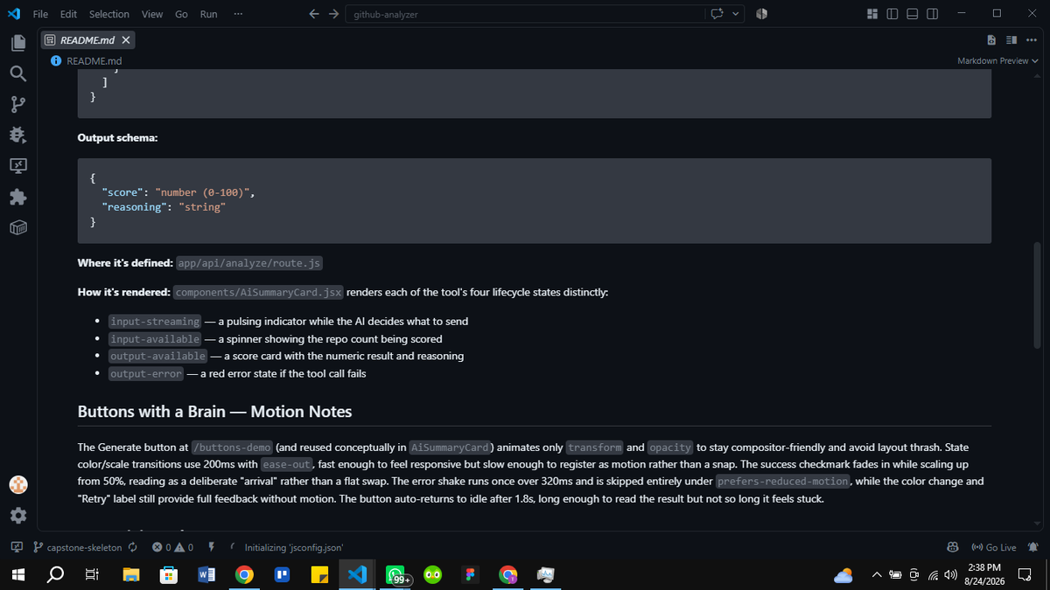The width and height of the screenshot is (1050, 590).
Task: Click the 'components/AiSummaryCard.jsx' inline code
Action: 259,292
